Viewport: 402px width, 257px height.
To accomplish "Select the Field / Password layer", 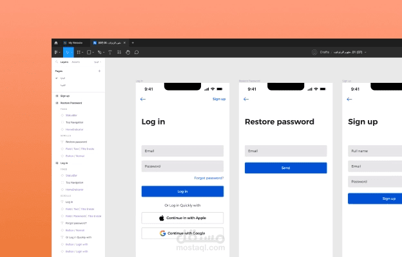I will tap(83, 216).
